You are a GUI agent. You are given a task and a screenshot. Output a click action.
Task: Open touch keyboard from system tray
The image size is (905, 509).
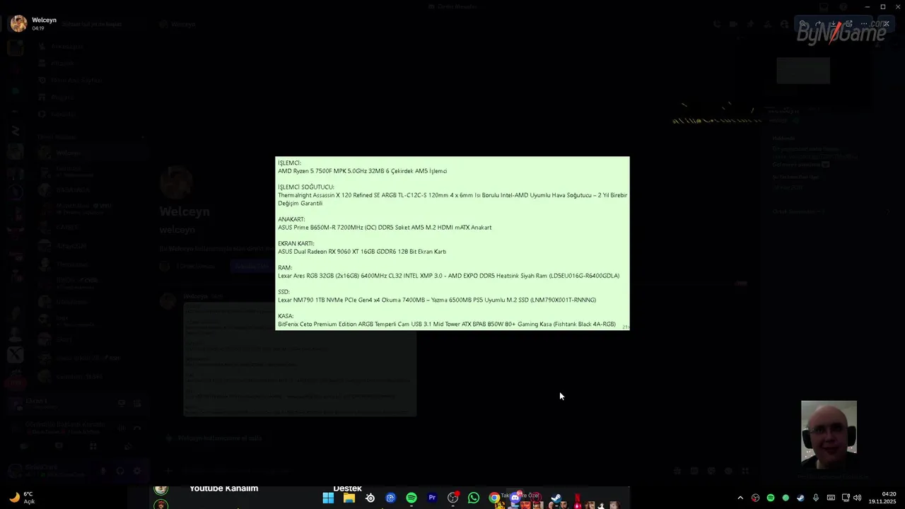point(831,498)
